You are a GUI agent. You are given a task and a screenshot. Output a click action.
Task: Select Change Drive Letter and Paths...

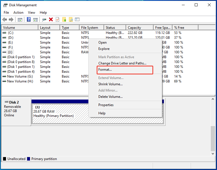122,63
